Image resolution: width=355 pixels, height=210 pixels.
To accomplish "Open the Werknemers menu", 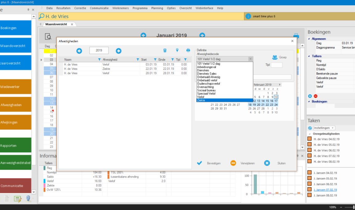I will (120, 8).
